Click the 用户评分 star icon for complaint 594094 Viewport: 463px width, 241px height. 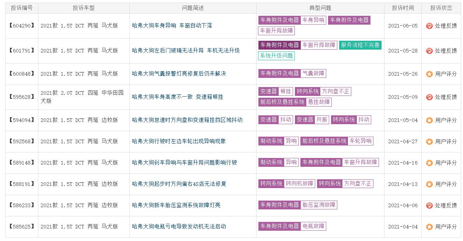[x=429, y=120]
